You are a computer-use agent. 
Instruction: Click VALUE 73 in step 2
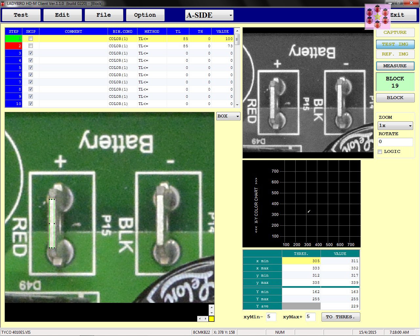click(223, 46)
